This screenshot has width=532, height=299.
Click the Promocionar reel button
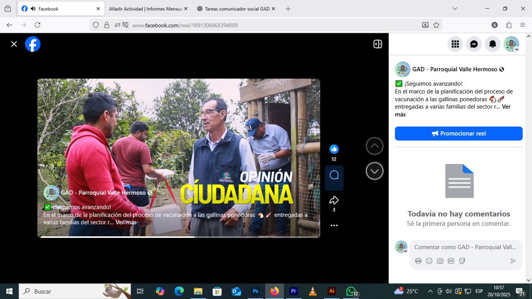pos(458,133)
